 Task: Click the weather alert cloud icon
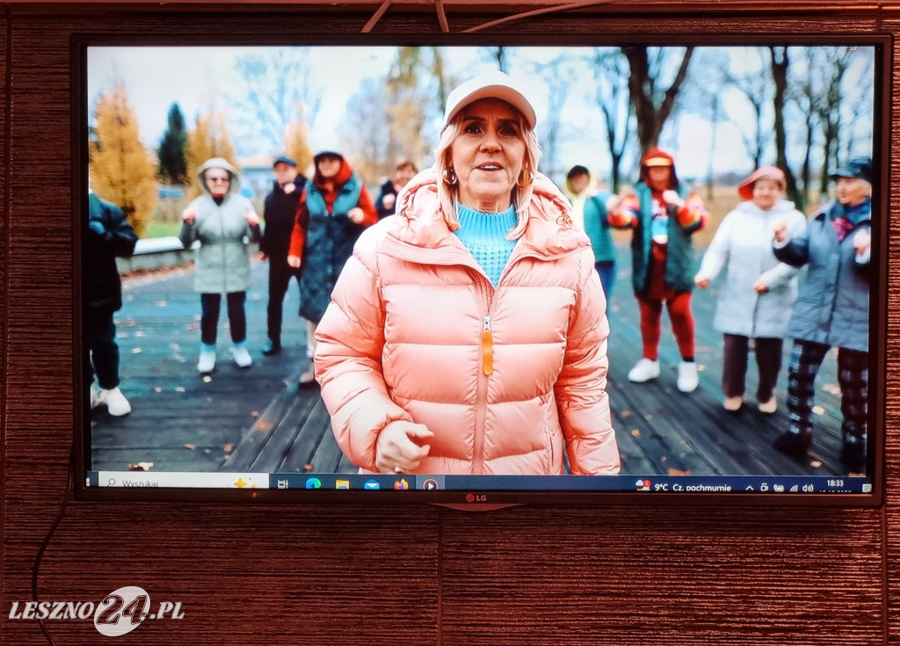pyautogui.click(x=642, y=485)
